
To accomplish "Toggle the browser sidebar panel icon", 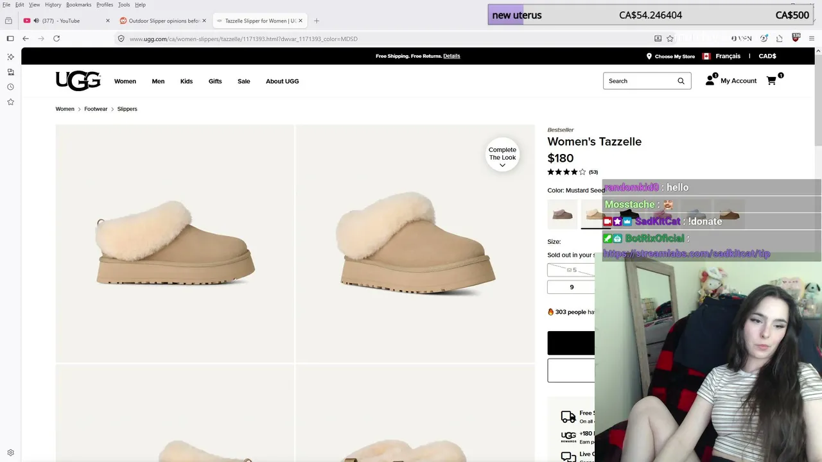I will pos(10,38).
